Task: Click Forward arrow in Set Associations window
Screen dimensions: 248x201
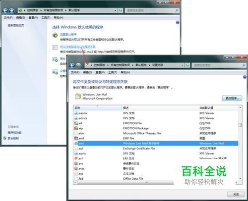Action: (x=78, y=65)
